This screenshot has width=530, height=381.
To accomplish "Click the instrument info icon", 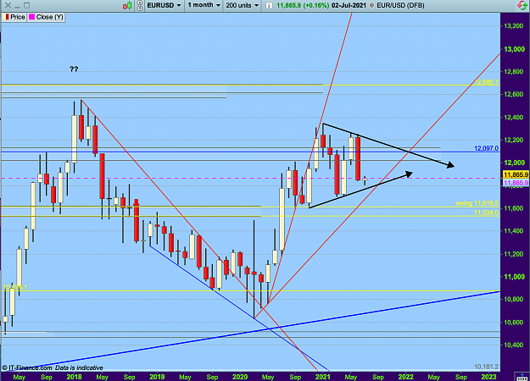I will click(269, 5).
